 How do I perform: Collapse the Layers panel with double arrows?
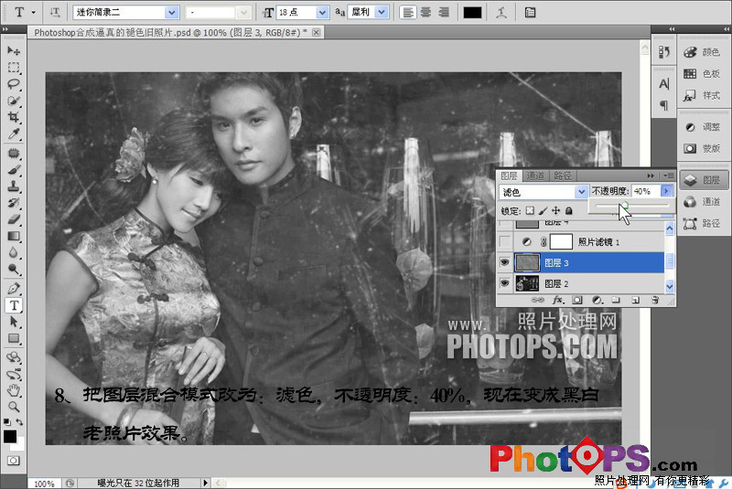coord(651,175)
